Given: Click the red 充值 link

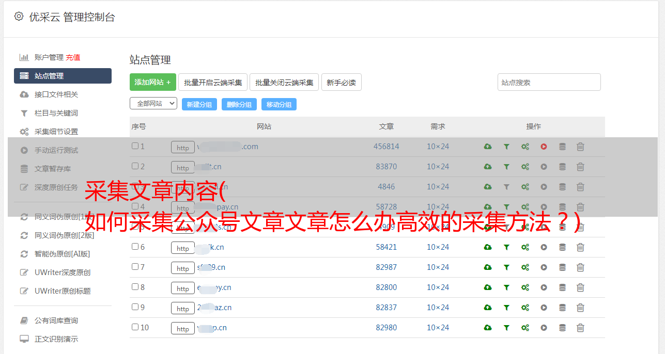Looking at the screenshot, I should [x=73, y=57].
